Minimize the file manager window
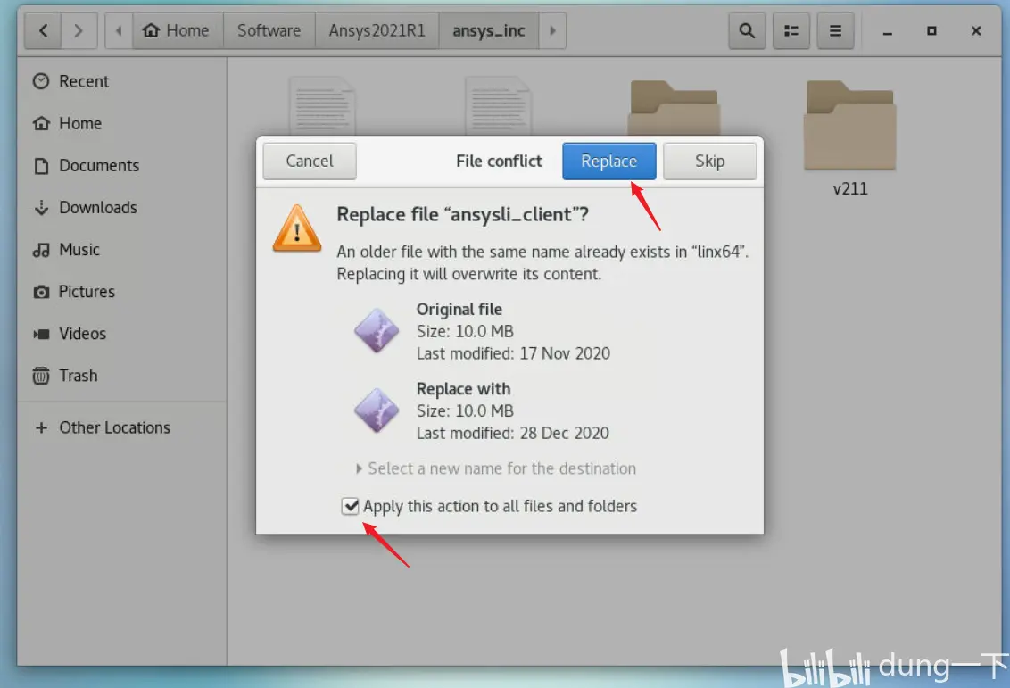1010x688 pixels. pos(887,31)
